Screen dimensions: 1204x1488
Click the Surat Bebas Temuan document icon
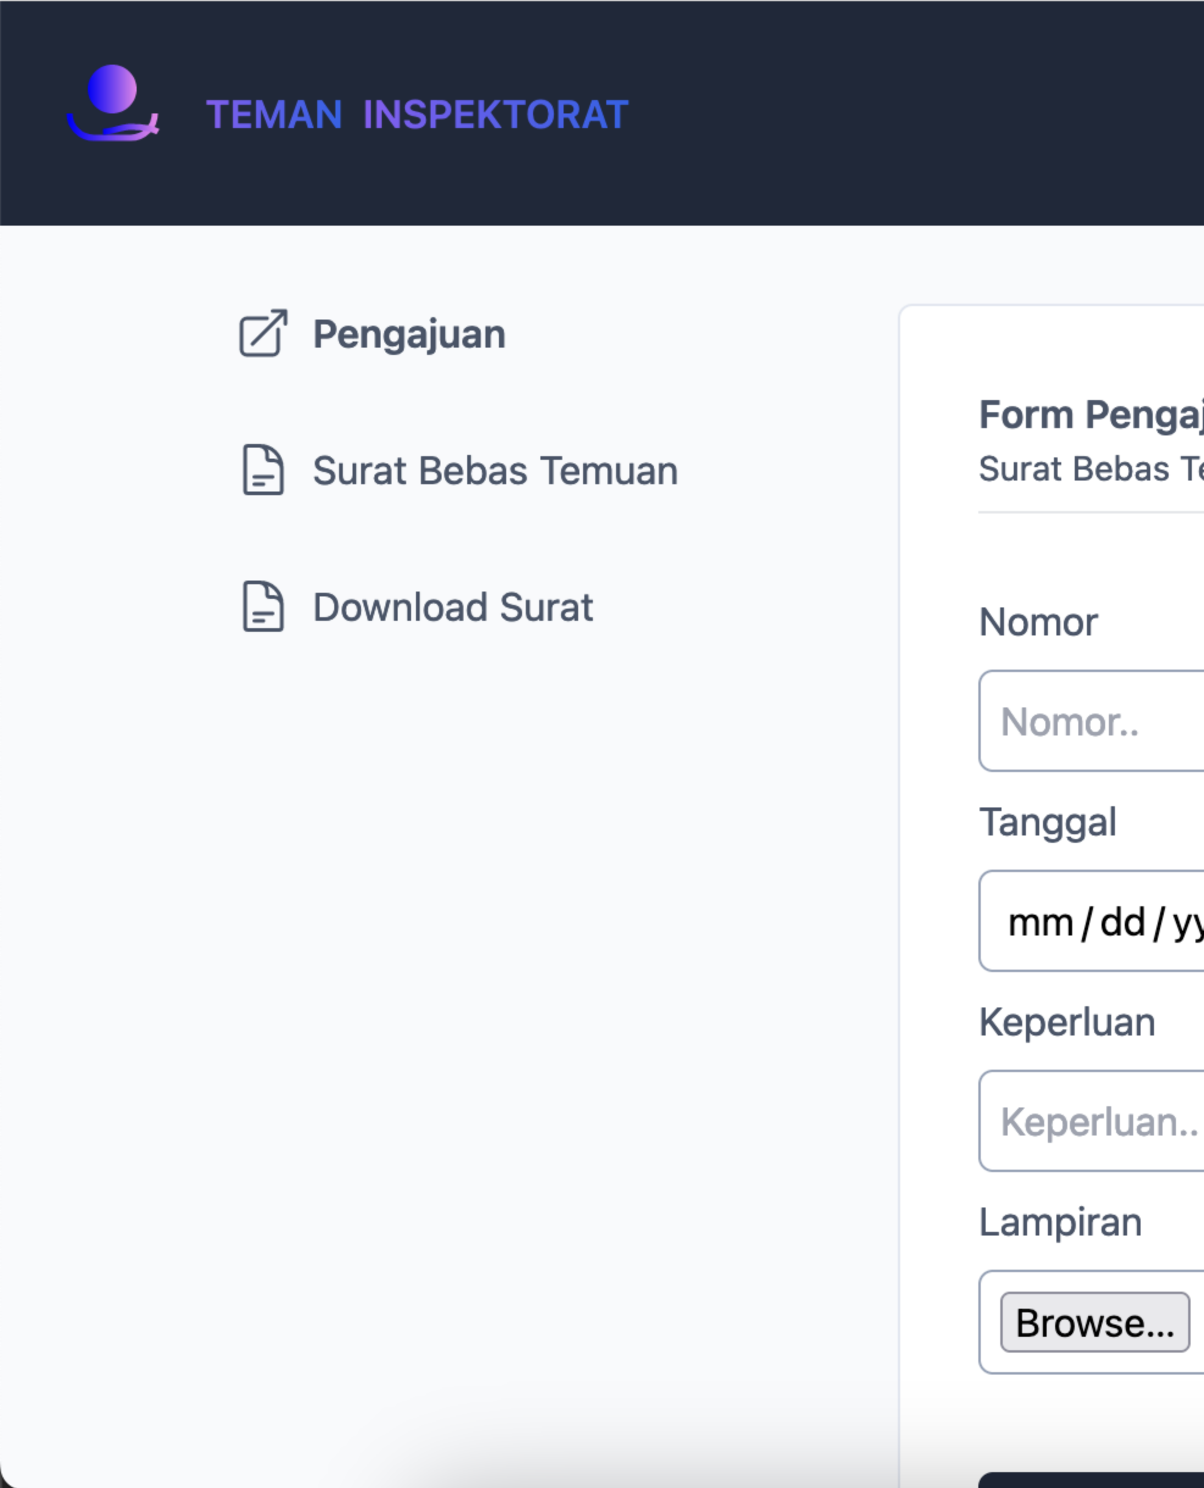pyautogui.click(x=263, y=470)
